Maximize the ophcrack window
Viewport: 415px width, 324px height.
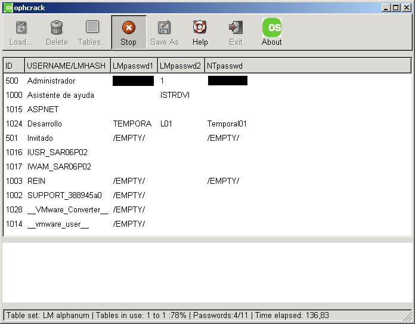[395, 8]
